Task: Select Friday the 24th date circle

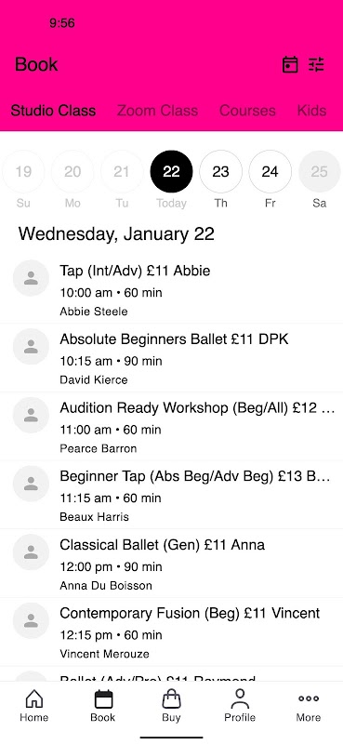Action: 270,172
